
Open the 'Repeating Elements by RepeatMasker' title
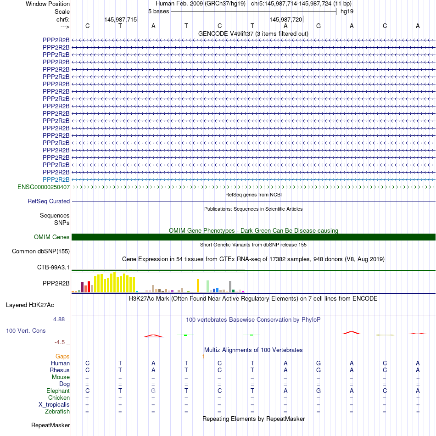tap(253, 419)
